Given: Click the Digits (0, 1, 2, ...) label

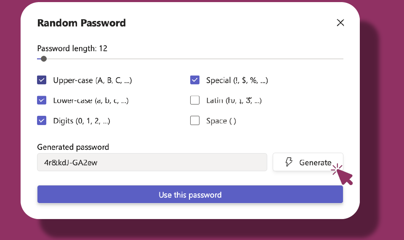Looking at the screenshot, I should (82, 121).
